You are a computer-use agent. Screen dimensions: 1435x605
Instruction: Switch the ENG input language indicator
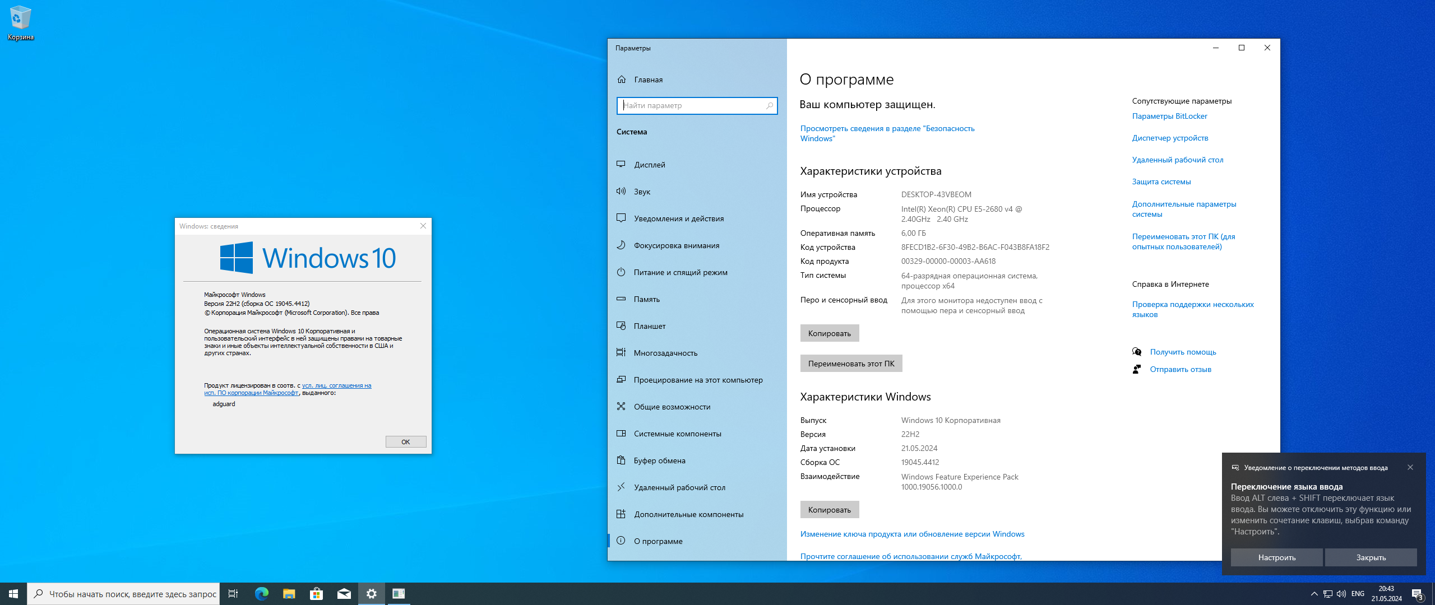pos(1358,594)
